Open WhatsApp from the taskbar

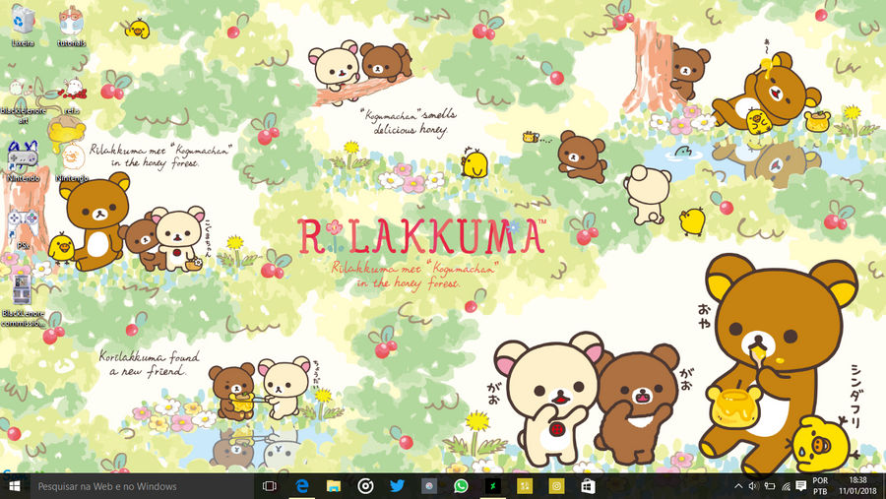point(461,486)
